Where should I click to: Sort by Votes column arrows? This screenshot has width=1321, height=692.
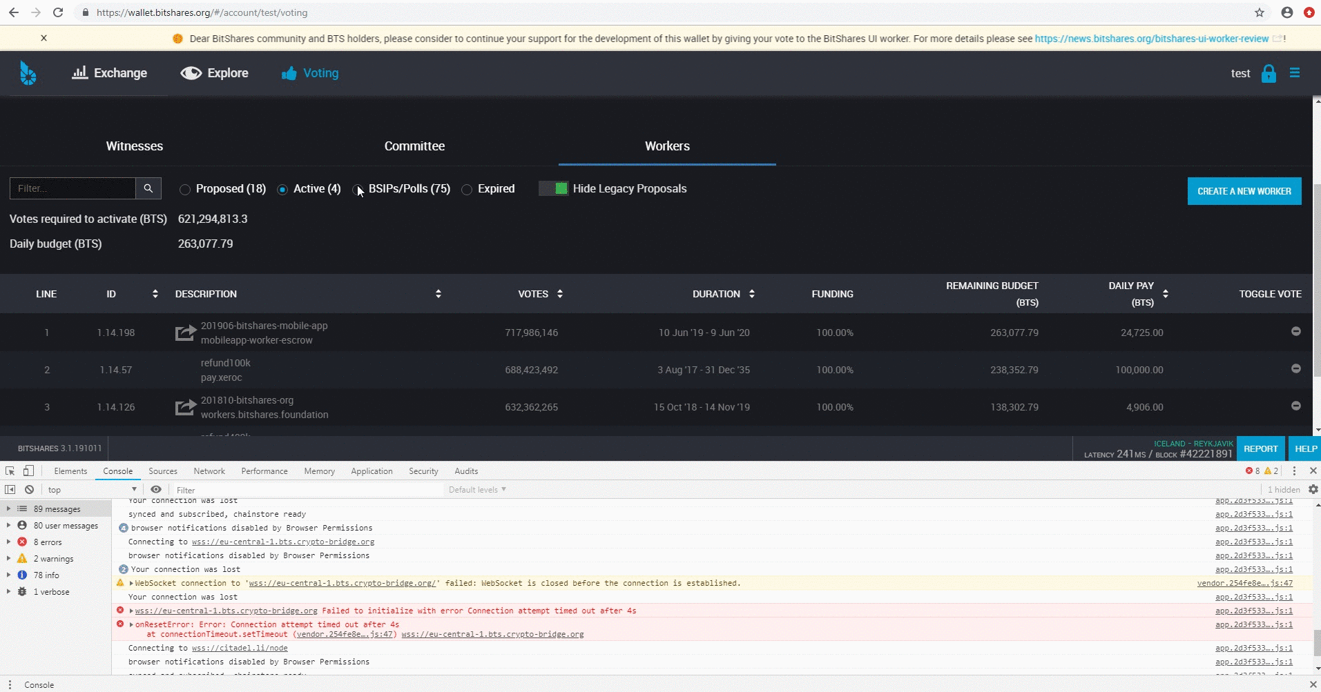tap(559, 294)
